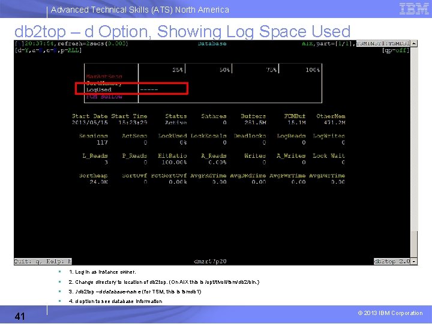Click the '15:23:29' start time value
The width and height of the screenshot is (432, 324).
133,122
